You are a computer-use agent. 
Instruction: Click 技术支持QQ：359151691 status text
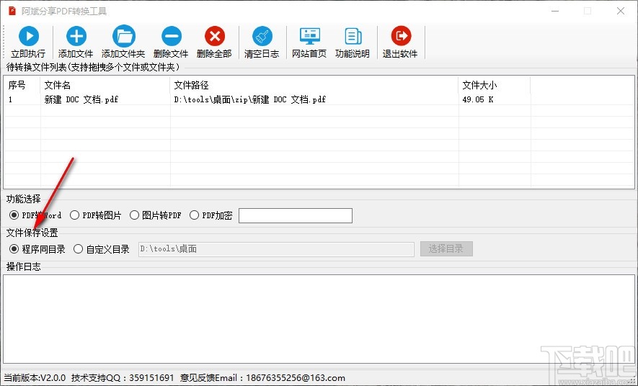(x=123, y=378)
